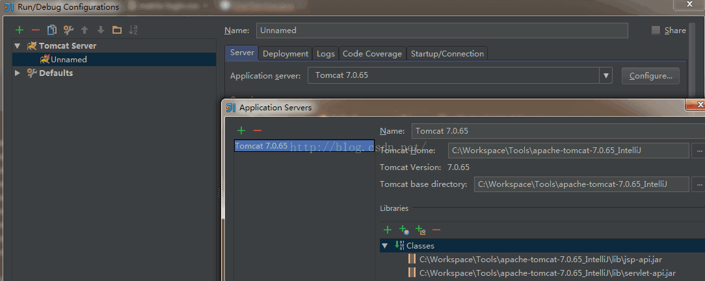The image size is (705, 281).
Task: Switch to the Deployment tab
Action: click(286, 54)
